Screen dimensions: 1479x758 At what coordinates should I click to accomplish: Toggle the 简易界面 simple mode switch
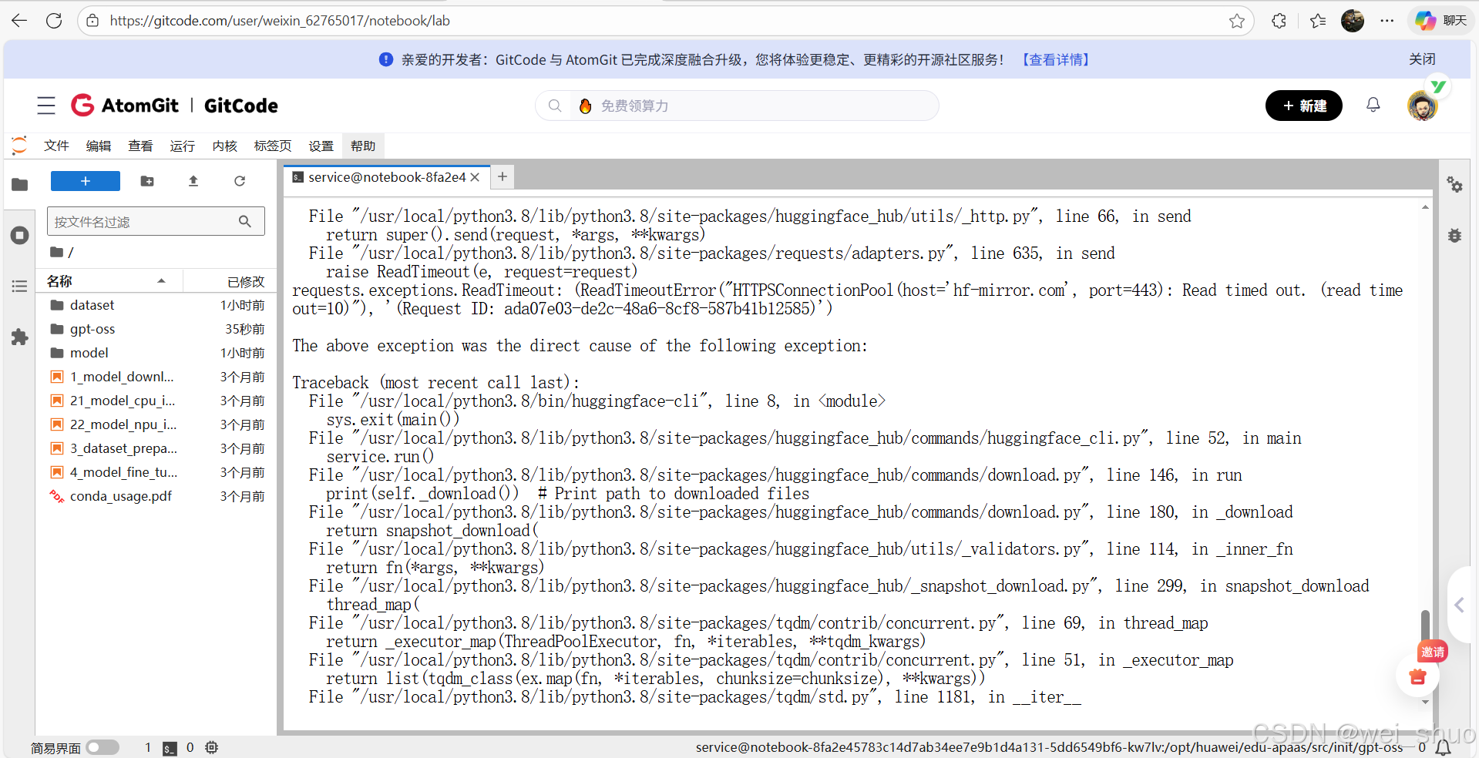coord(103,747)
